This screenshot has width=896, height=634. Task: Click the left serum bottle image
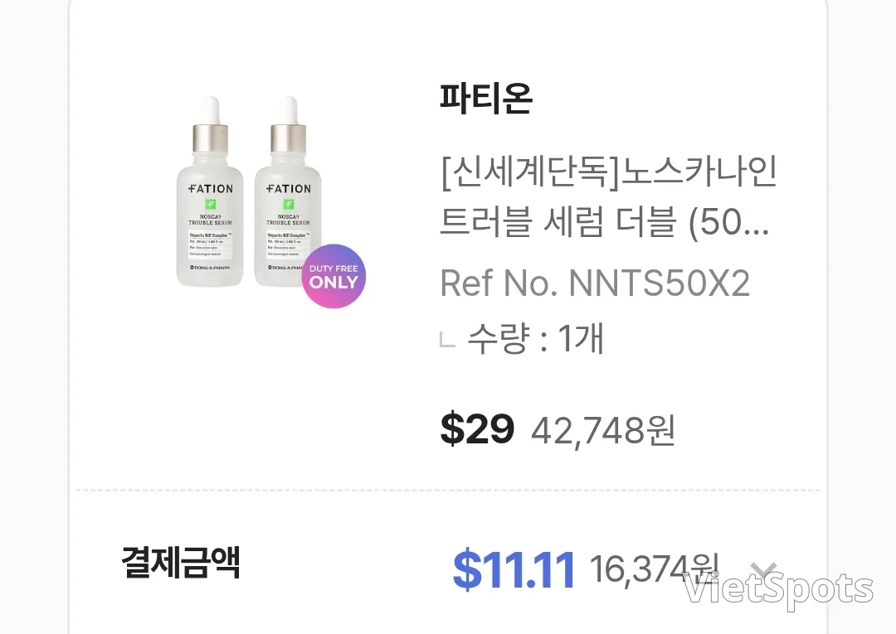click(x=210, y=191)
